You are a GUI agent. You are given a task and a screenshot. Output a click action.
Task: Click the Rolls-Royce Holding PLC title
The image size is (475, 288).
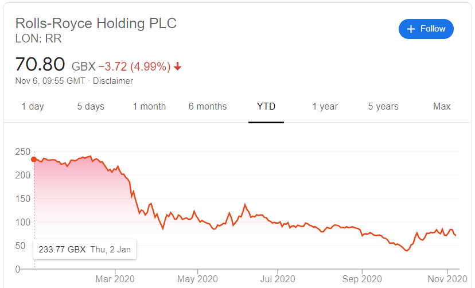click(96, 24)
